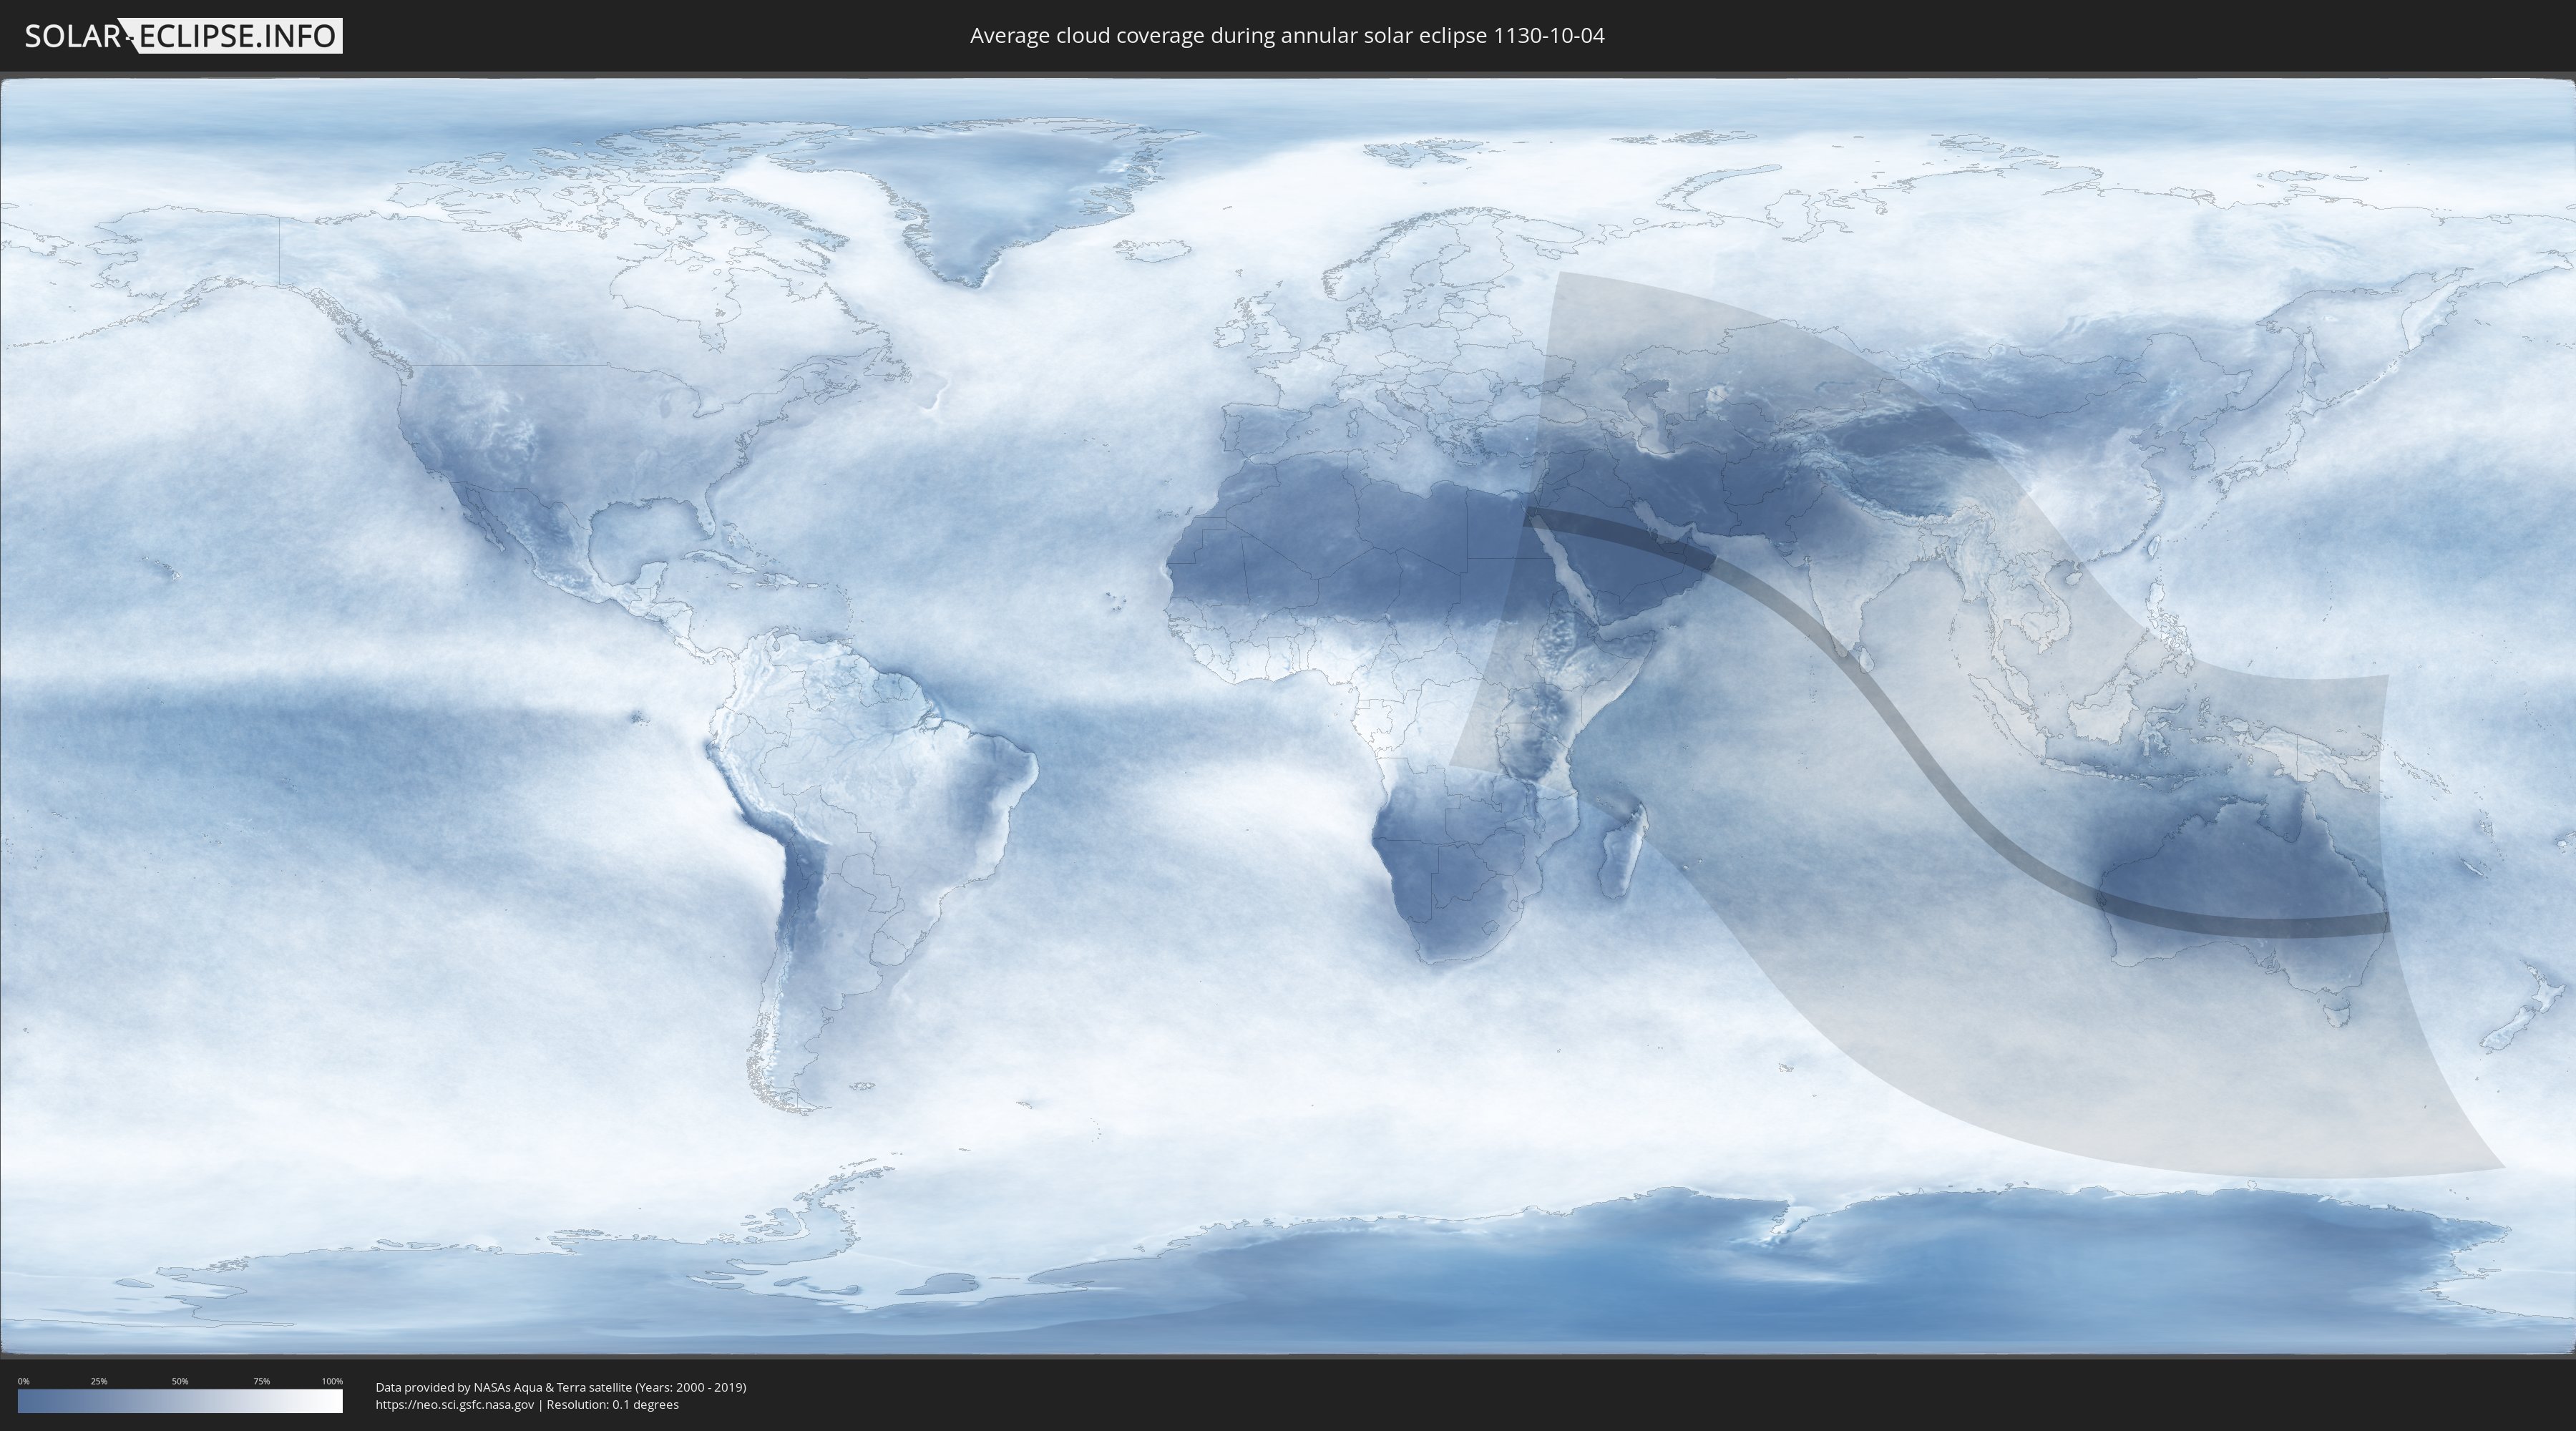Image resolution: width=2576 pixels, height=1431 pixels.
Task: Click the neo.sci.gsfc.nasa.gov URL text
Action: (x=455, y=1405)
